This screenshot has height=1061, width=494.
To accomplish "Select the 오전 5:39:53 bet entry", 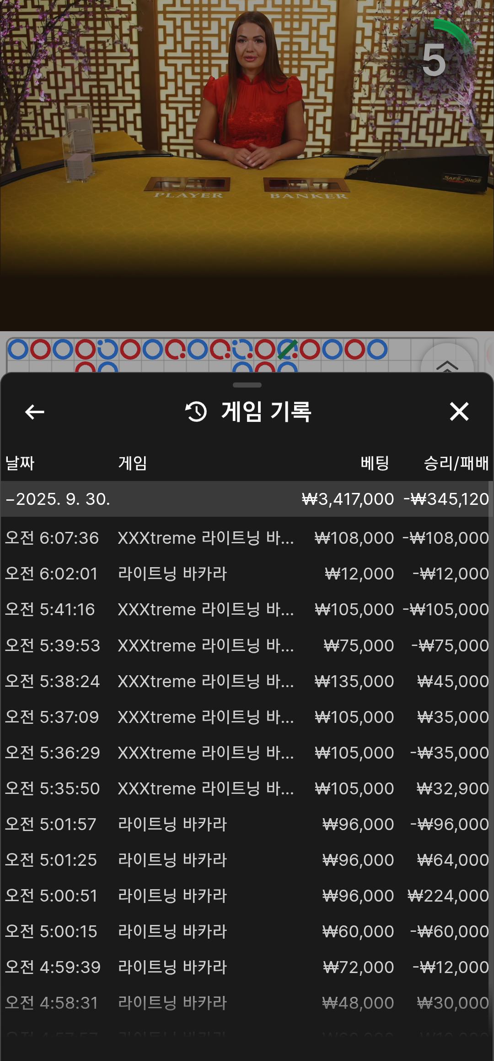I will [247, 645].
